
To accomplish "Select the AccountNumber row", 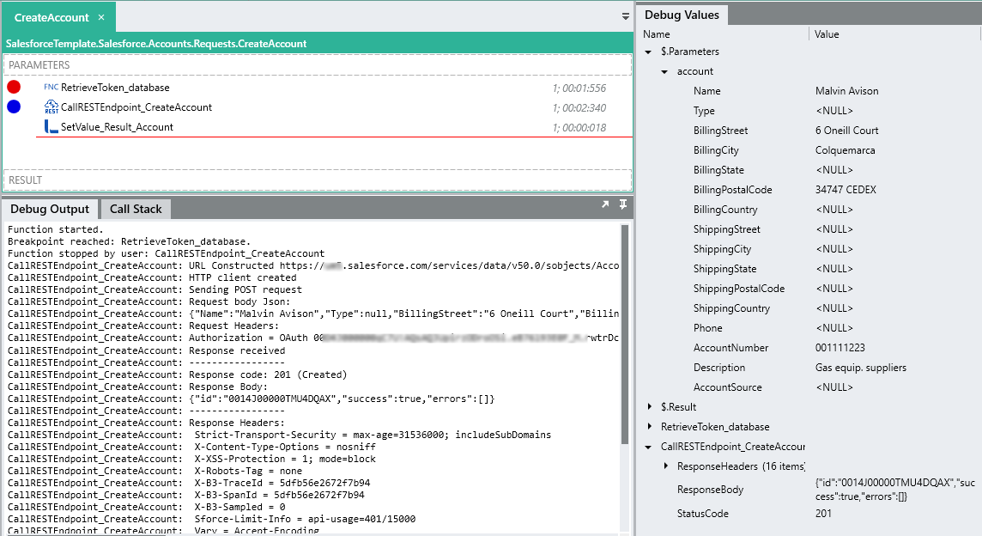I will coord(809,347).
